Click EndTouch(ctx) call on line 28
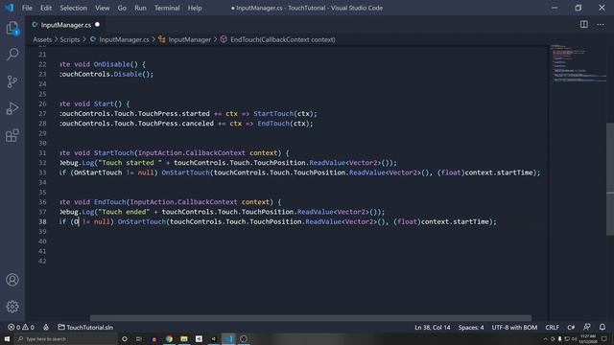The height and width of the screenshot is (345, 614). [x=283, y=124]
